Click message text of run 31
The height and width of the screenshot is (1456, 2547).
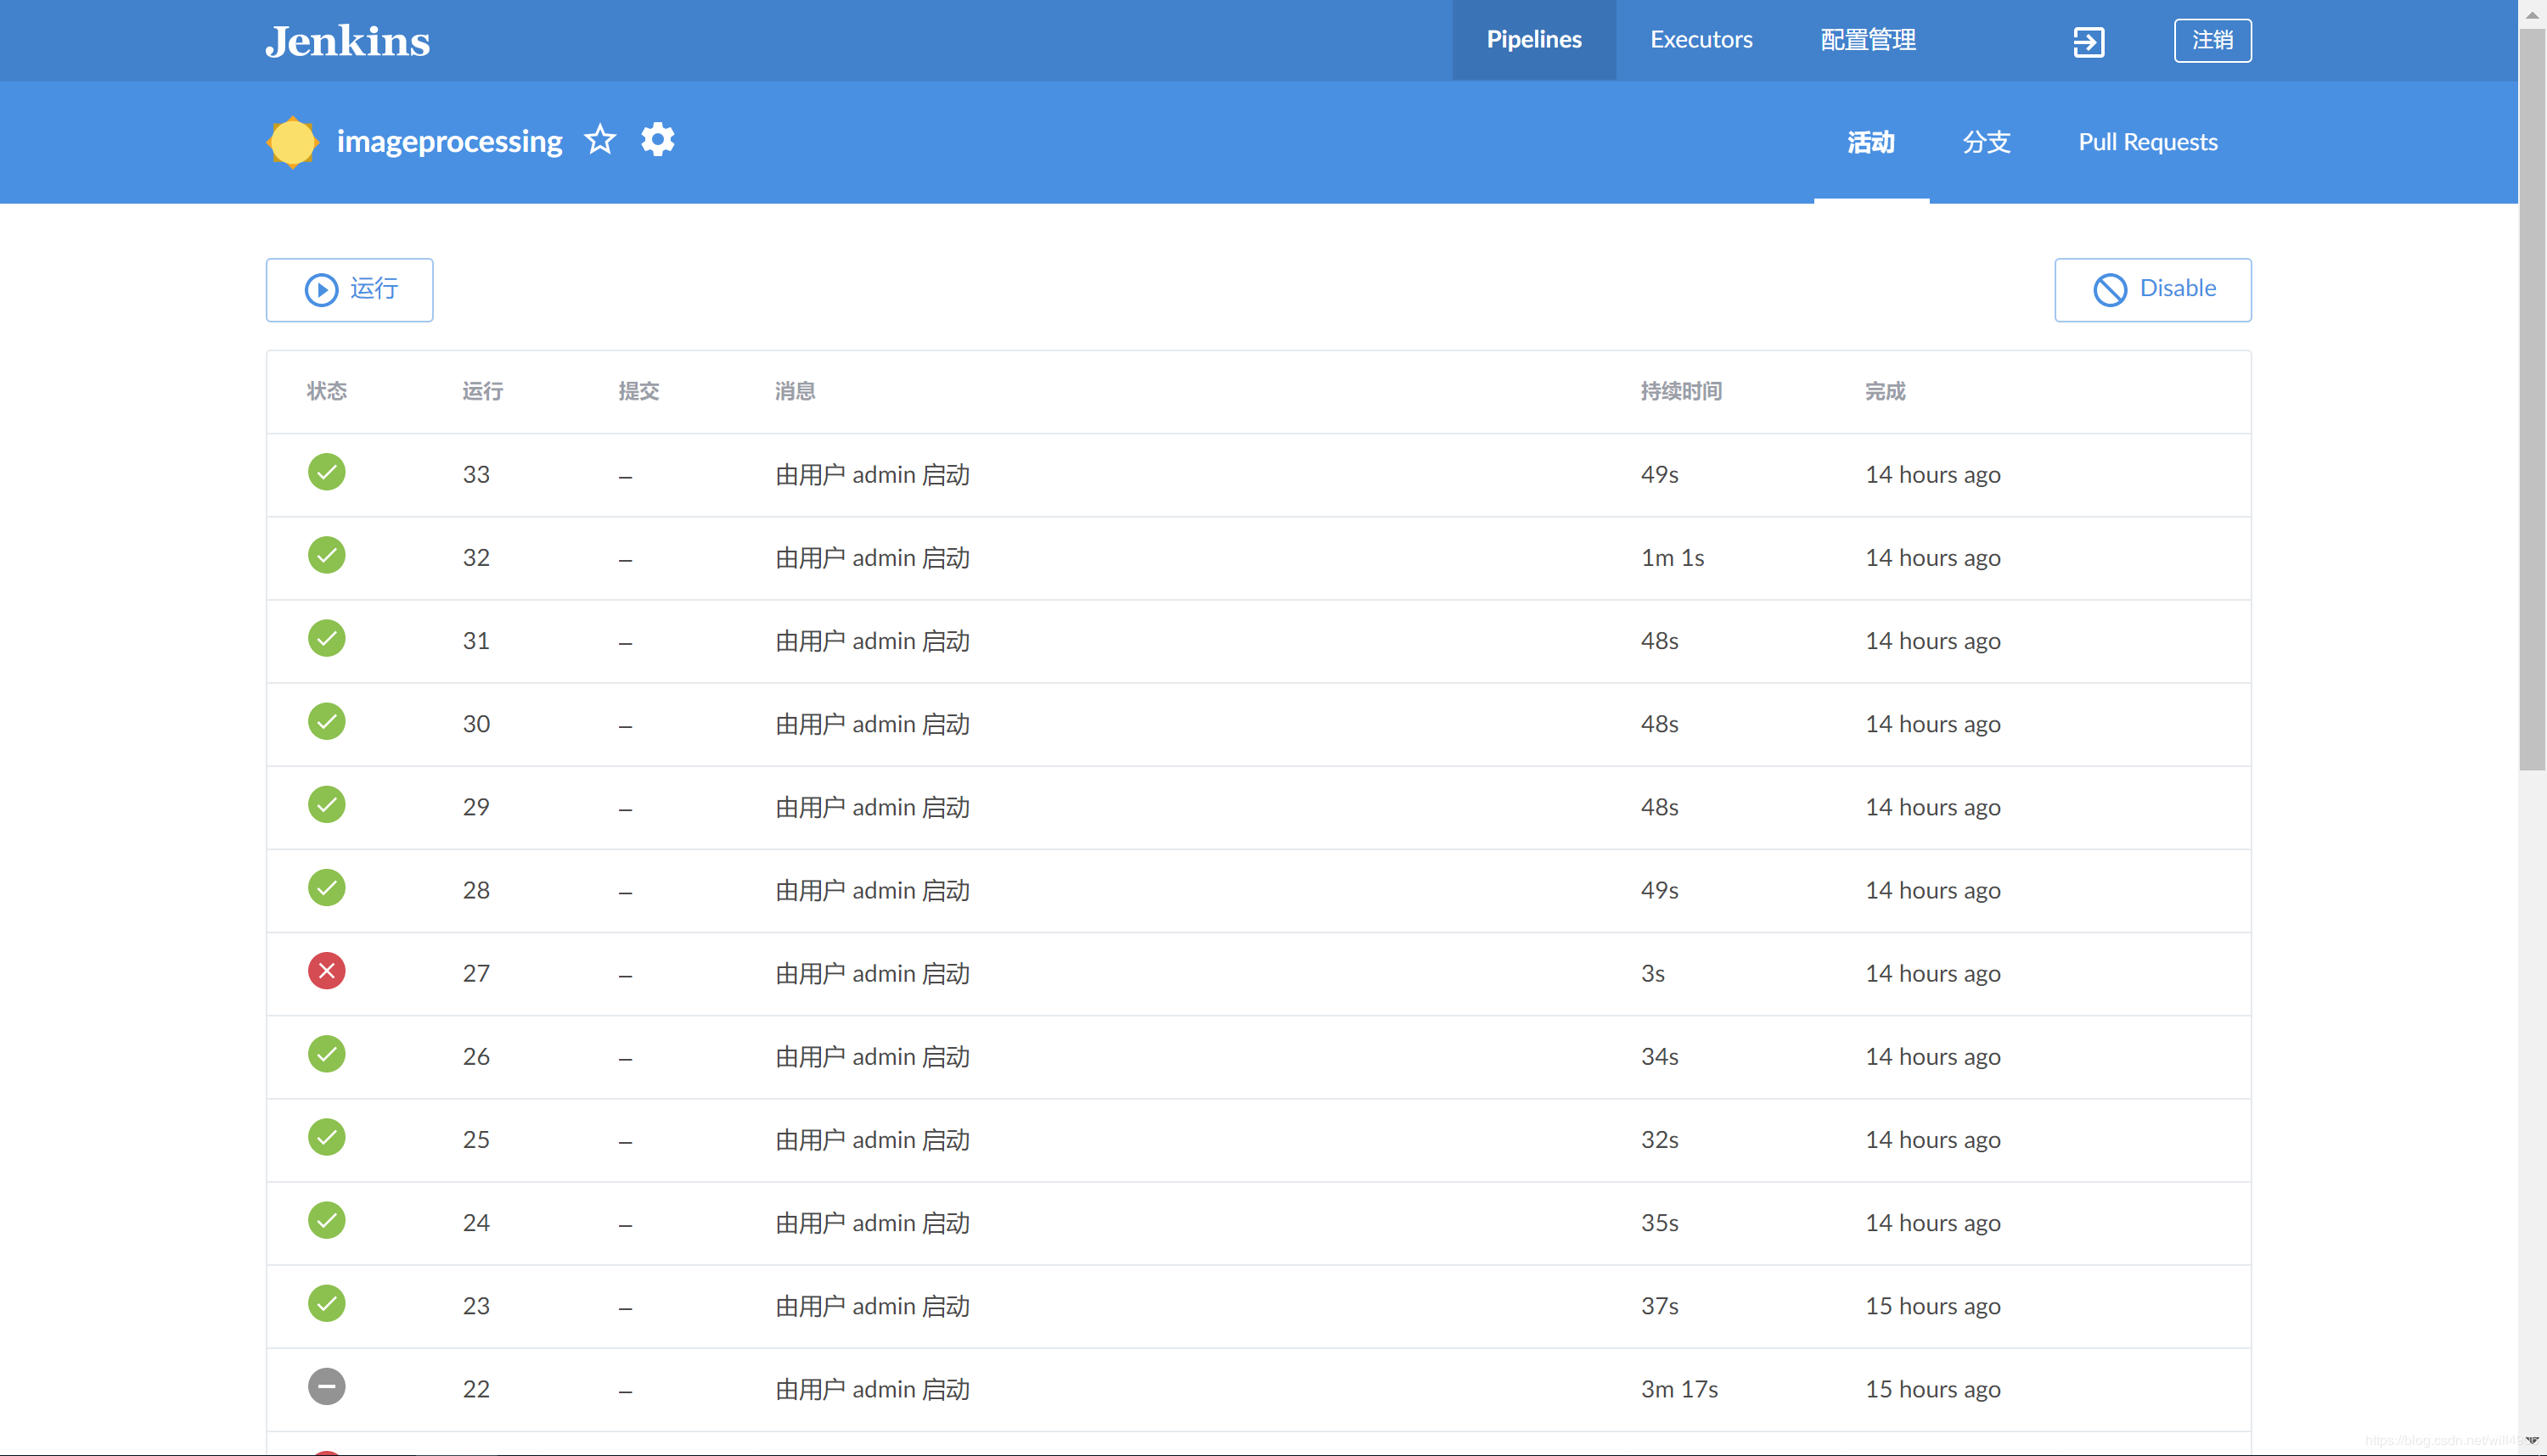tap(872, 640)
